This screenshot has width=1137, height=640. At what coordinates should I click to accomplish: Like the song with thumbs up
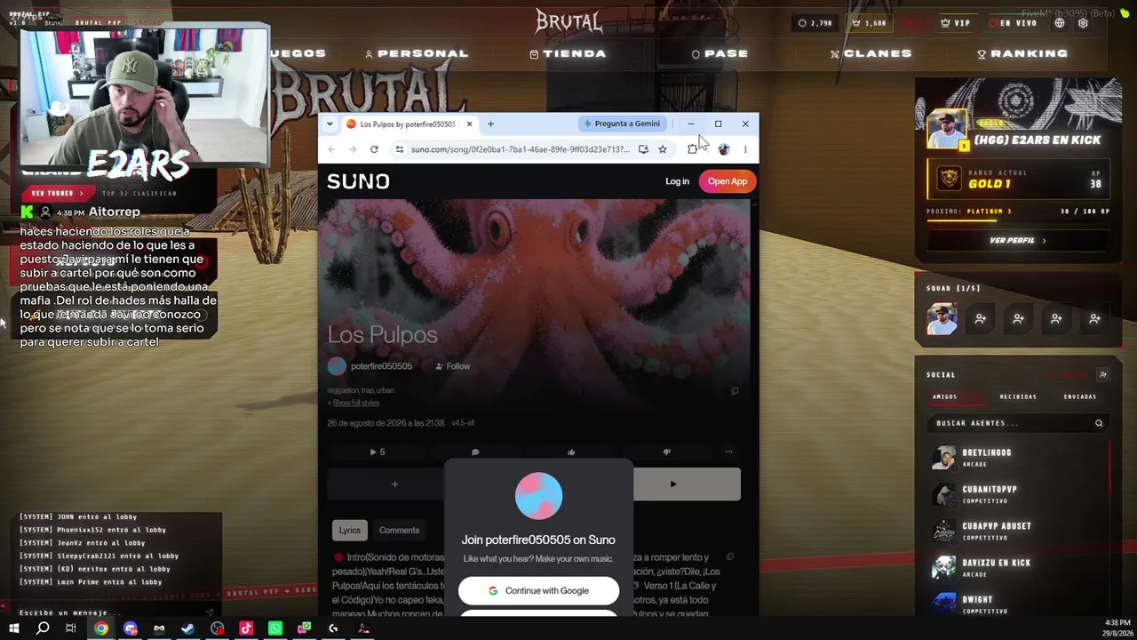coord(571,452)
